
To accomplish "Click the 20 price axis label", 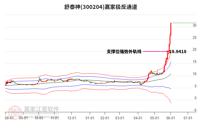I will [x=195, y=49].
